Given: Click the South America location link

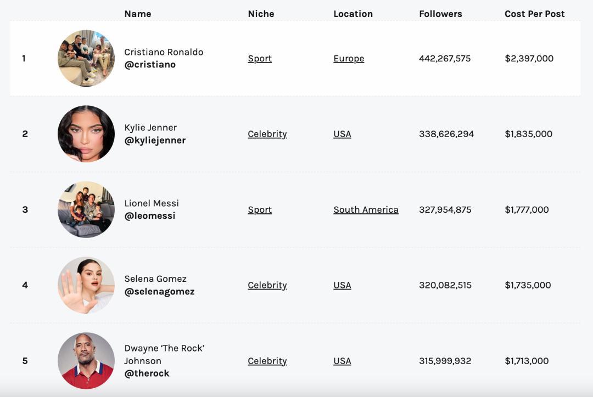Looking at the screenshot, I should tap(366, 209).
